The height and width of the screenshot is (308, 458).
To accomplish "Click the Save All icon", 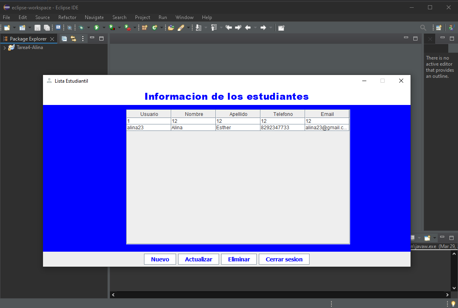I will [x=47, y=28].
